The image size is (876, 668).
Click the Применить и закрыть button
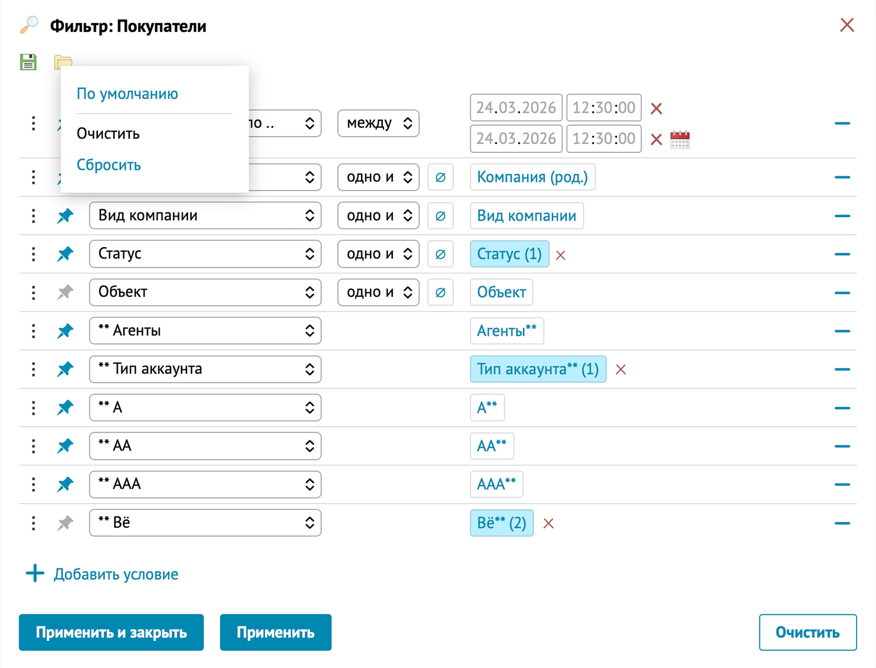[x=111, y=632]
